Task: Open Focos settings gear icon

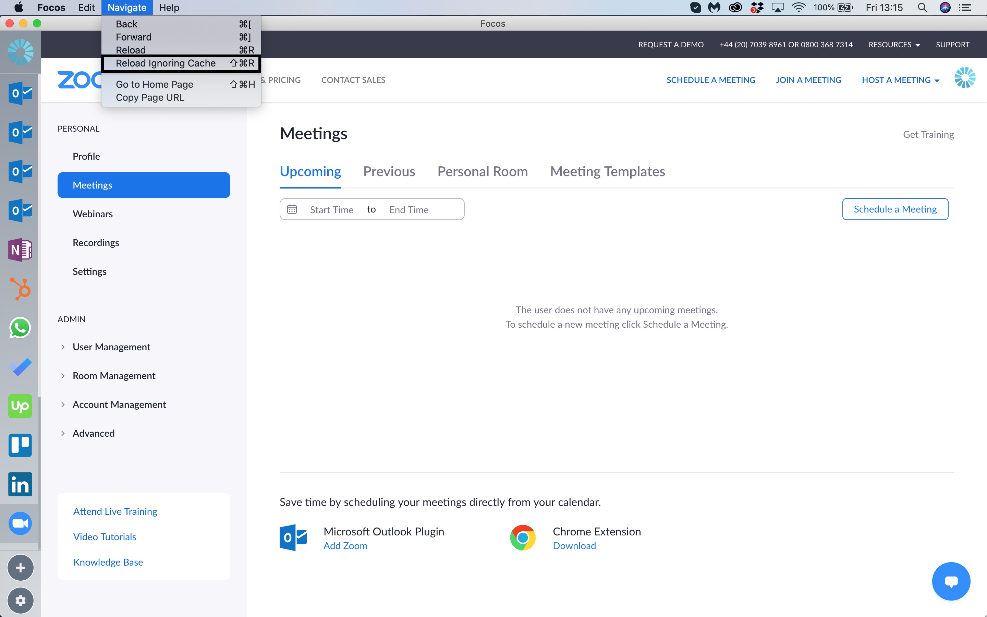Action: tap(20, 600)
